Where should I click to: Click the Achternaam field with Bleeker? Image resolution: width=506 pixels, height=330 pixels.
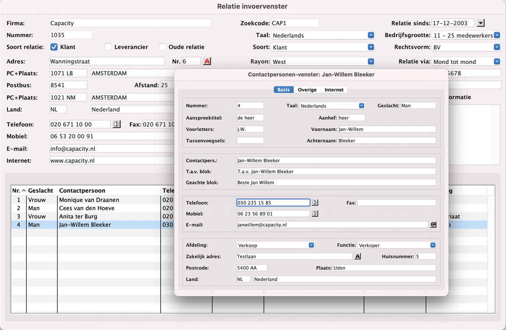[x=387, y=141]
